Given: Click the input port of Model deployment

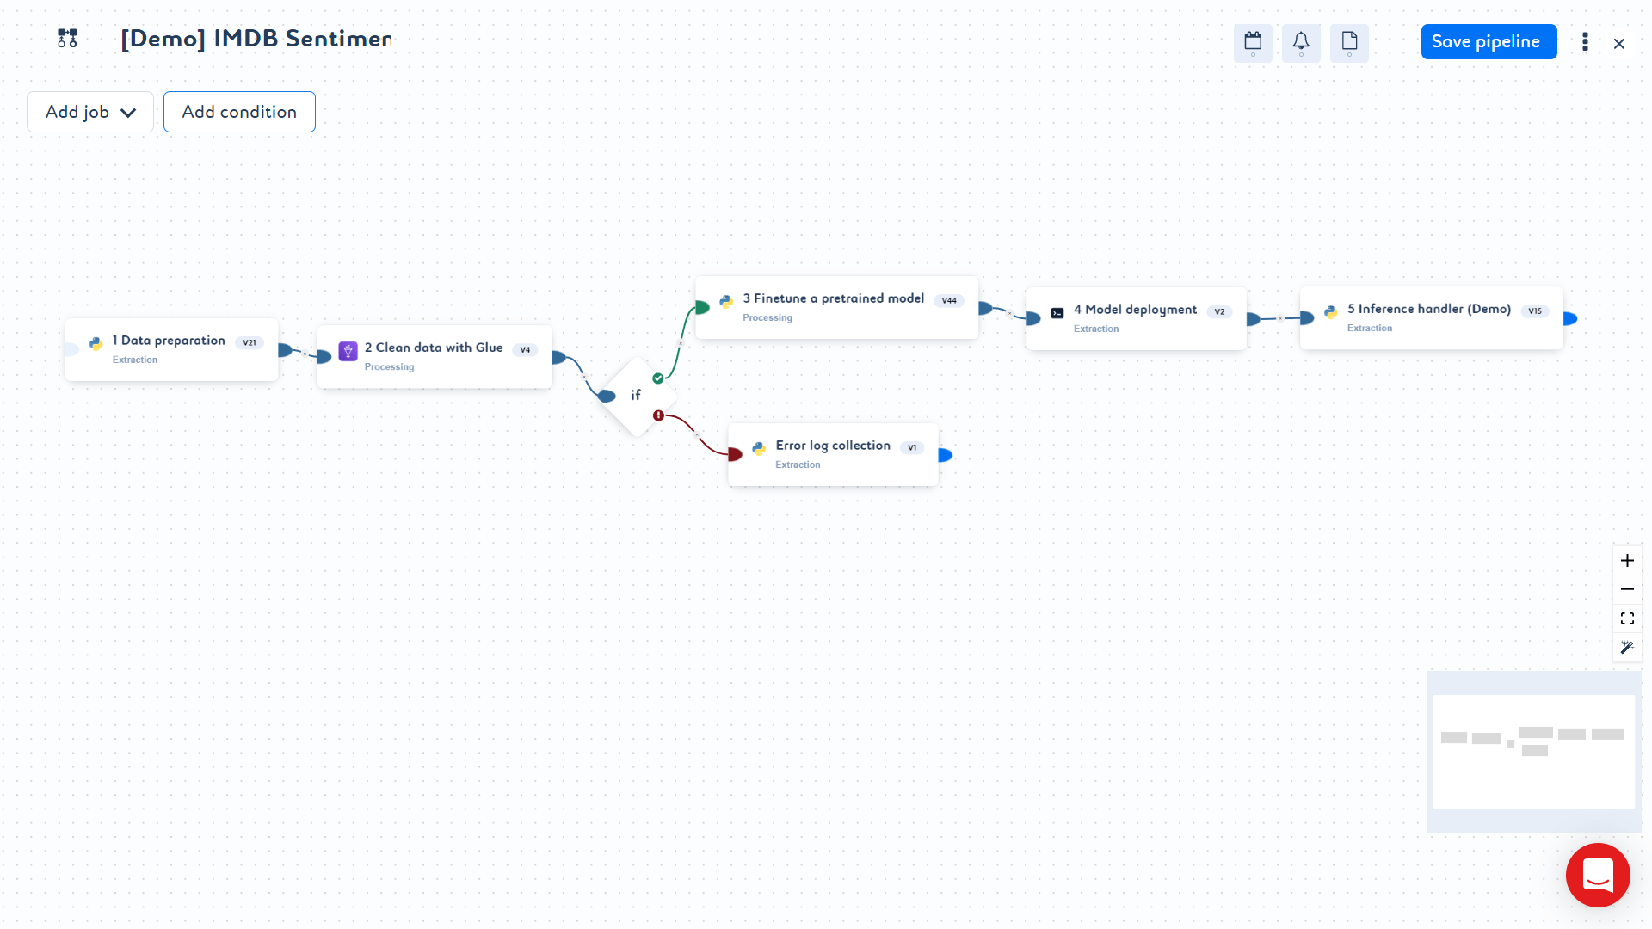Looking at the screenshot, I should (1033, 318).
